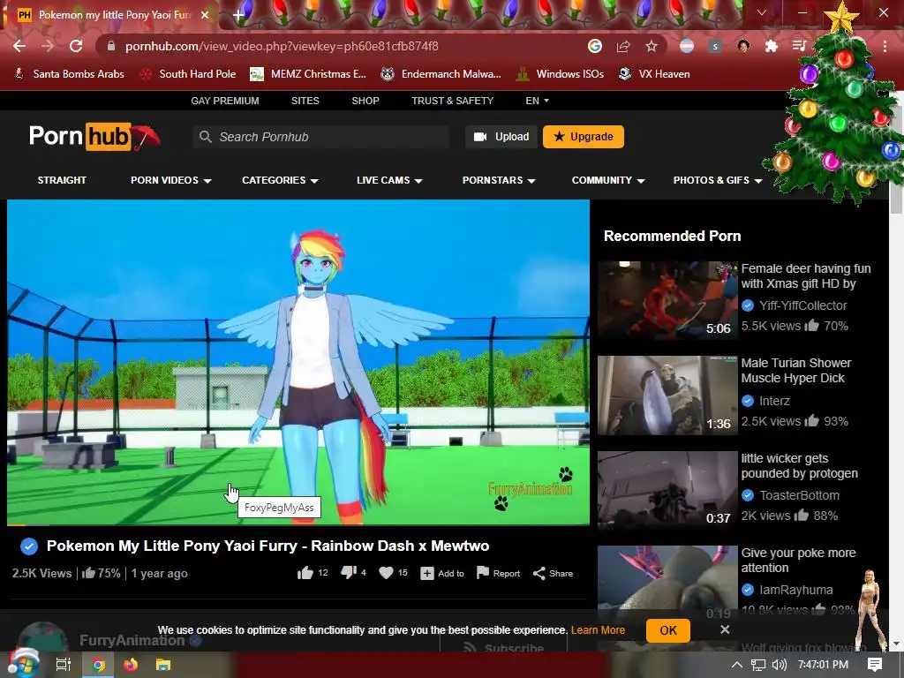Open the VX Heaven bookmark
Viewport: 904px width, 678px height.
(654, 74)
